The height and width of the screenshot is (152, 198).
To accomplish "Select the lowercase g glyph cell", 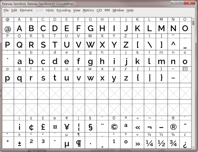I will click(91, 61).
